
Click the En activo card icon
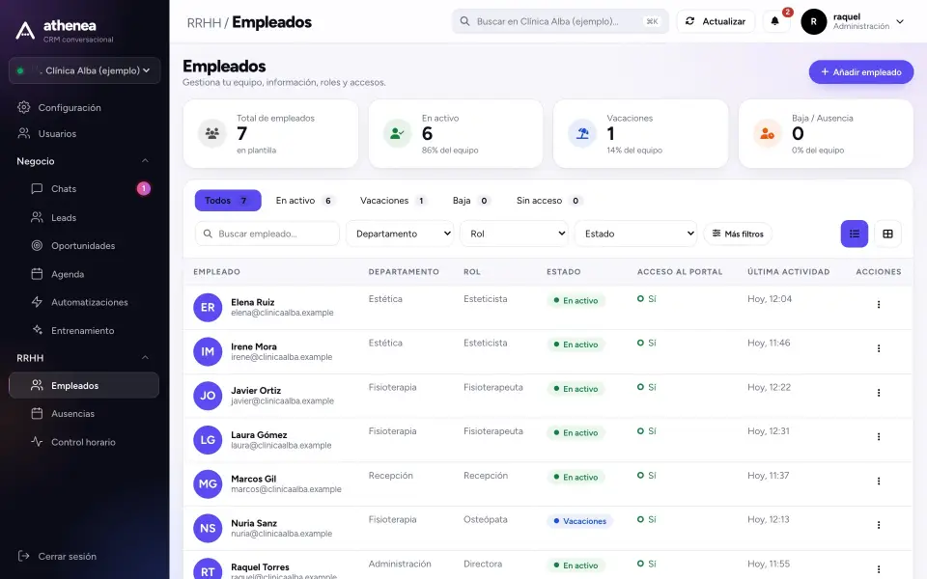(397, 133)
